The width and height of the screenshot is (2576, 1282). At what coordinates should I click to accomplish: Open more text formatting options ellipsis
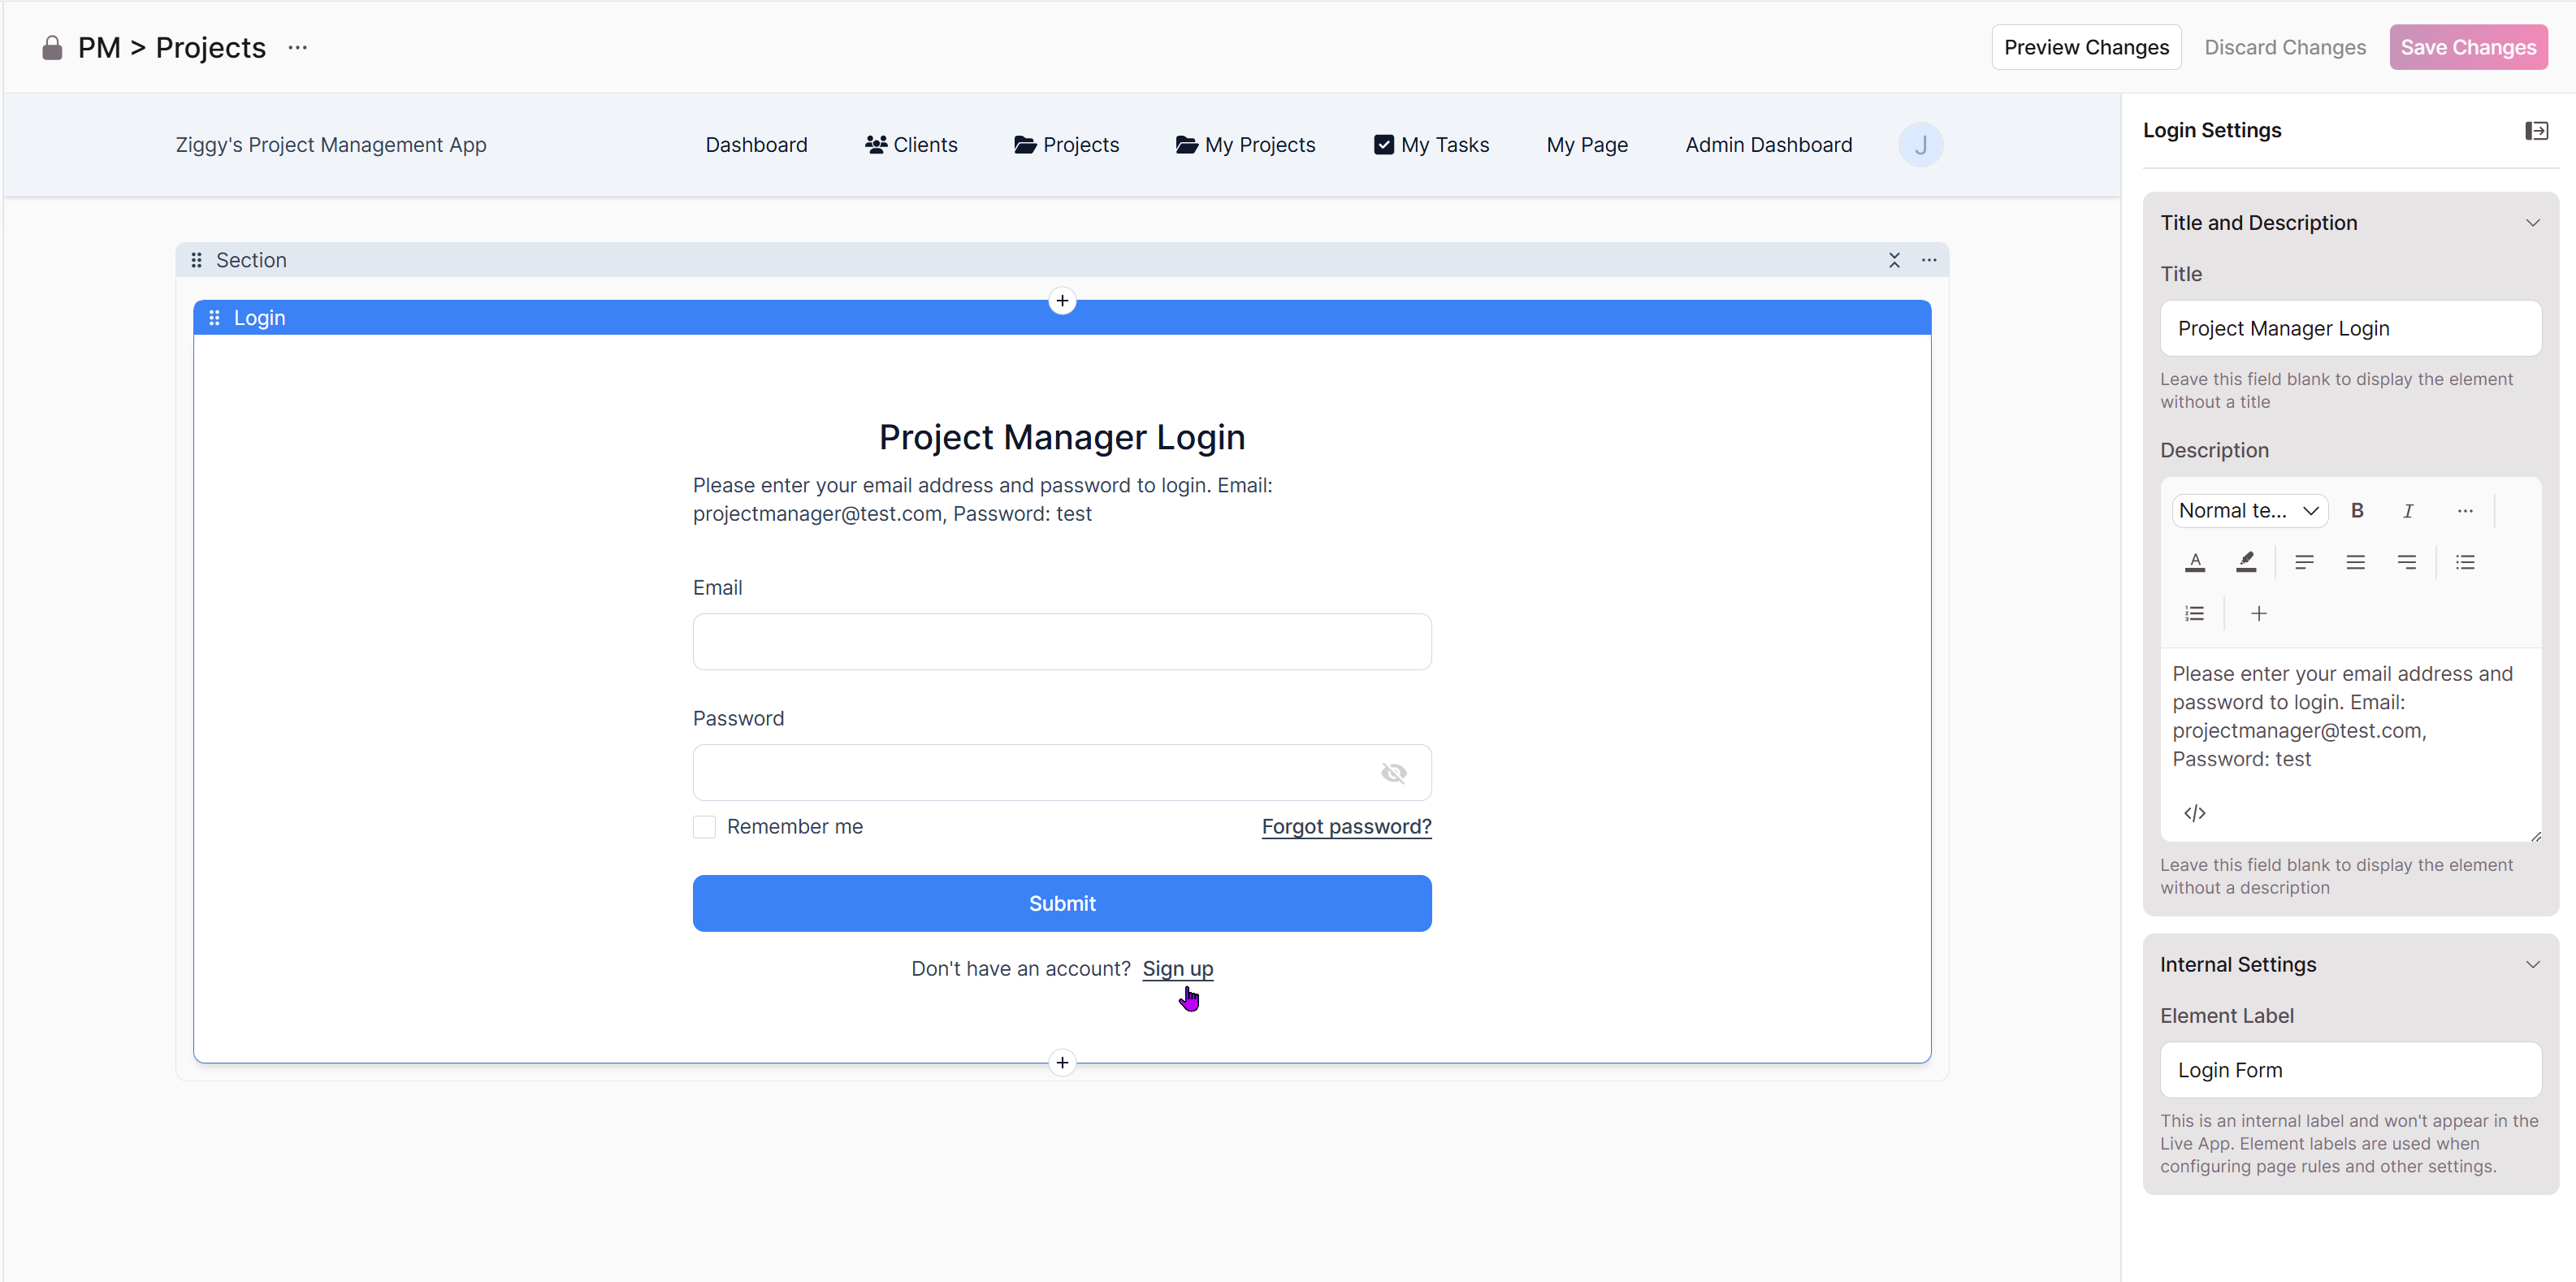tap(2465, 510)
